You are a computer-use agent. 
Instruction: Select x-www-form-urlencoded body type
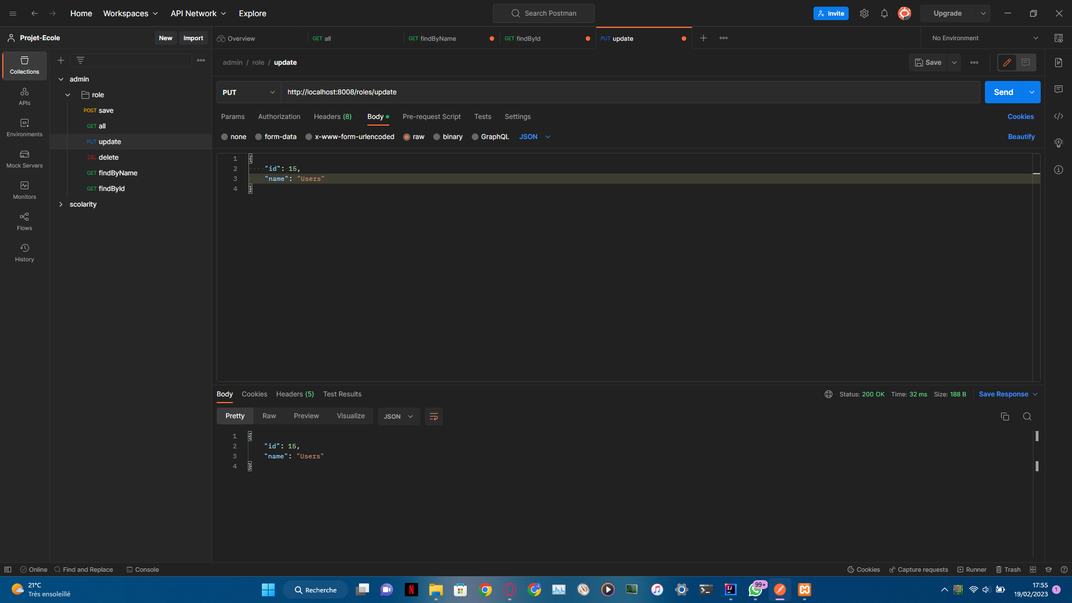click(x=350, y=137)
